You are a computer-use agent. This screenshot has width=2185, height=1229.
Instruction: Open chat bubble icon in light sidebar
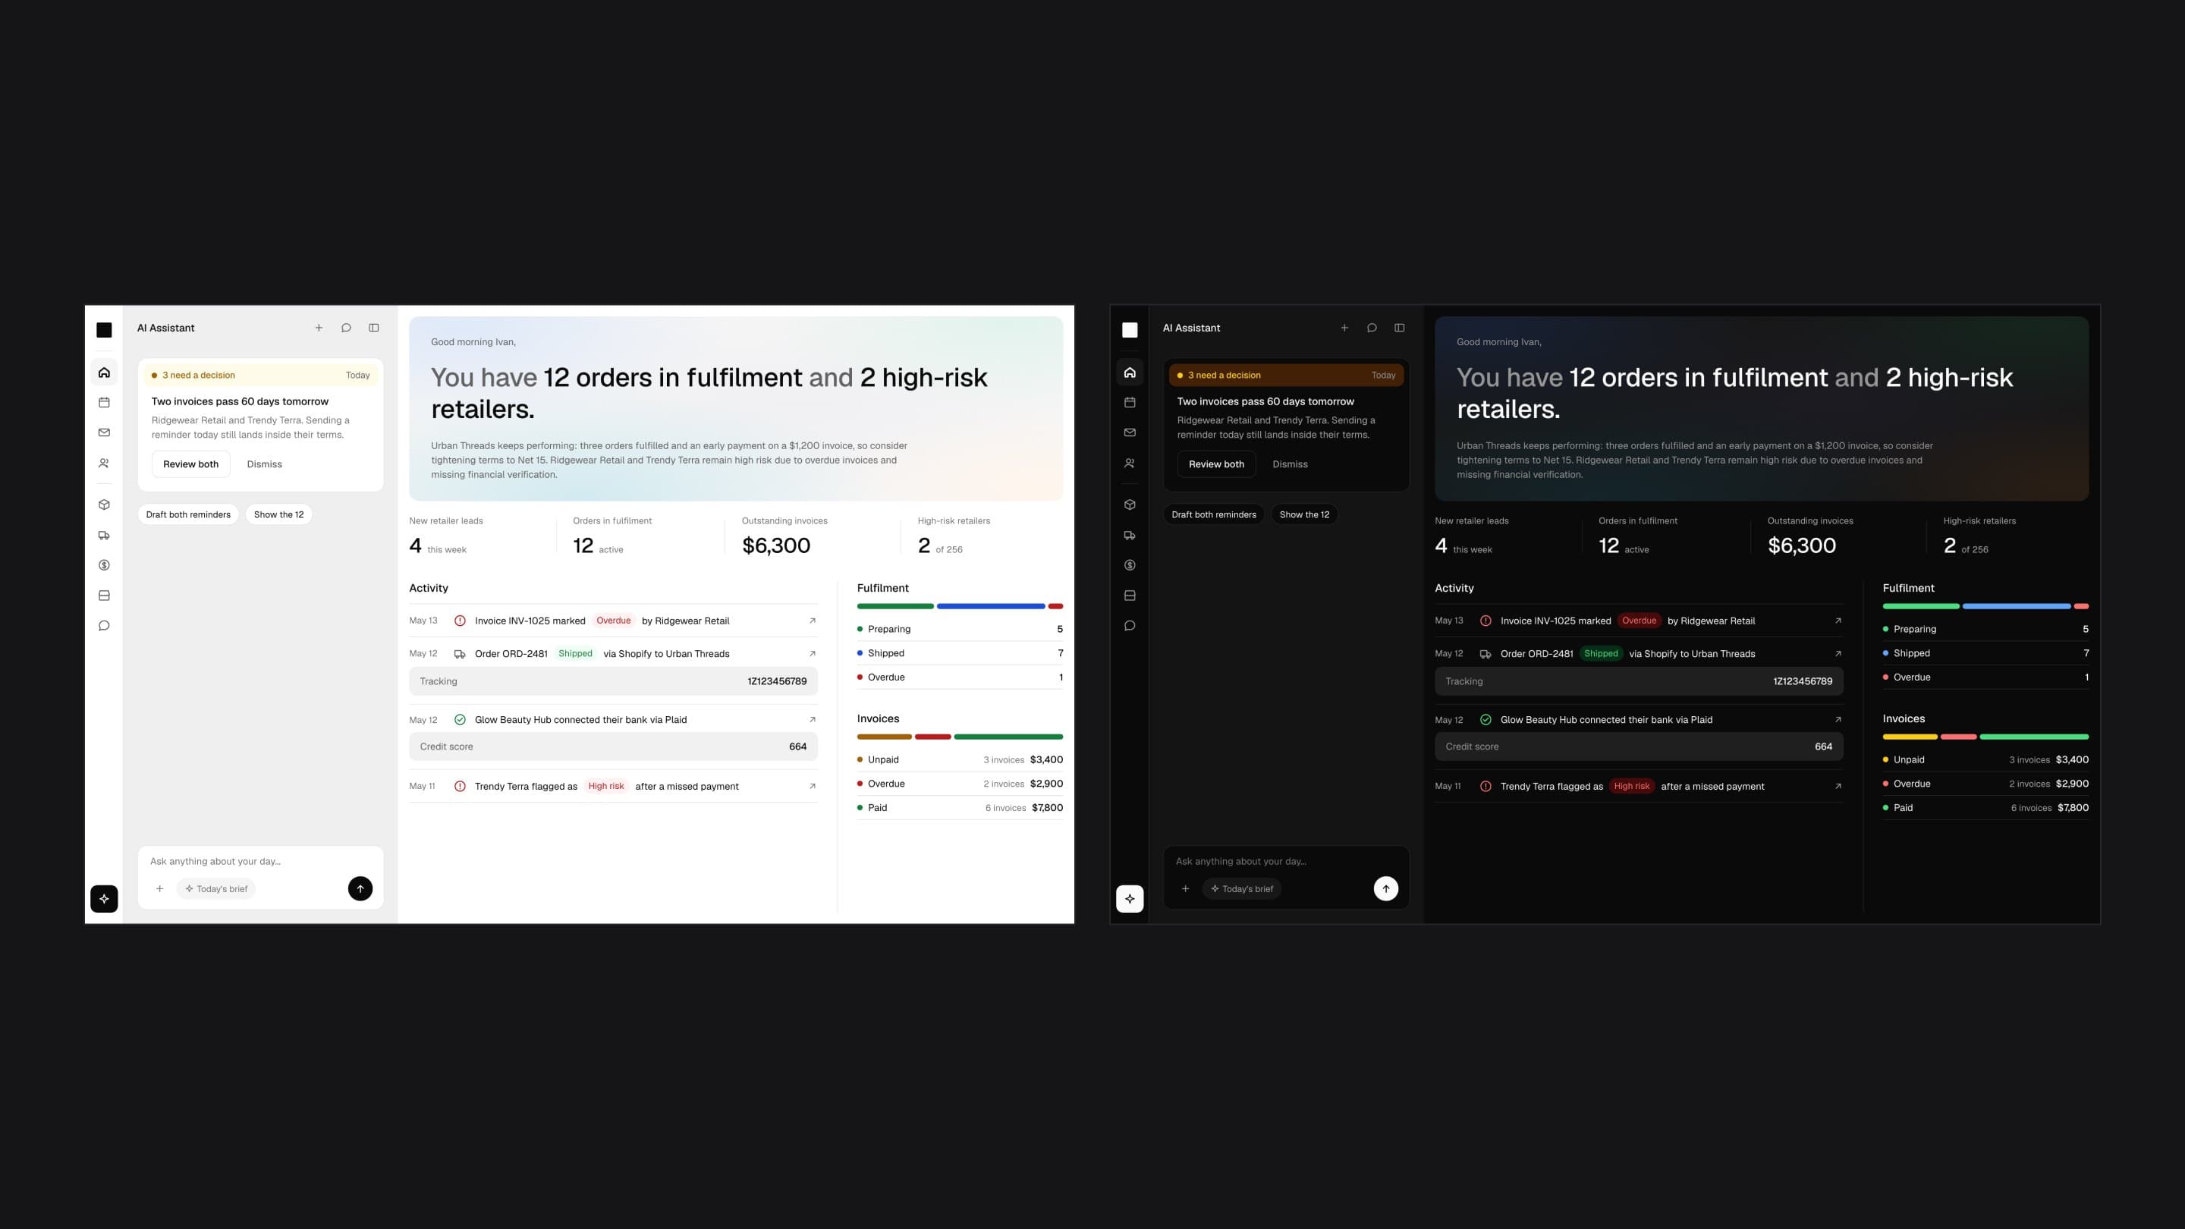(105, 626)
